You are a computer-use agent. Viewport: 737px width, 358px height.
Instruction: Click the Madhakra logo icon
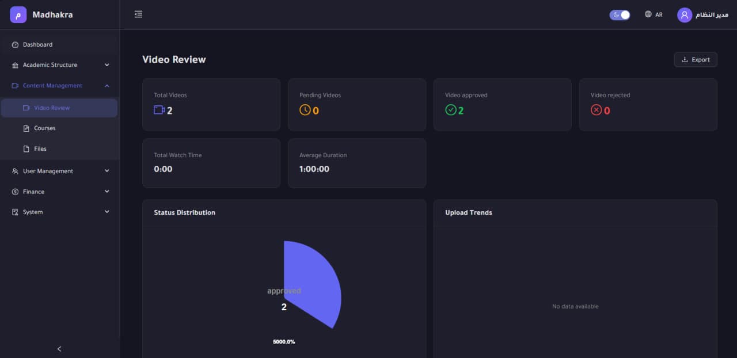point(18,14)
